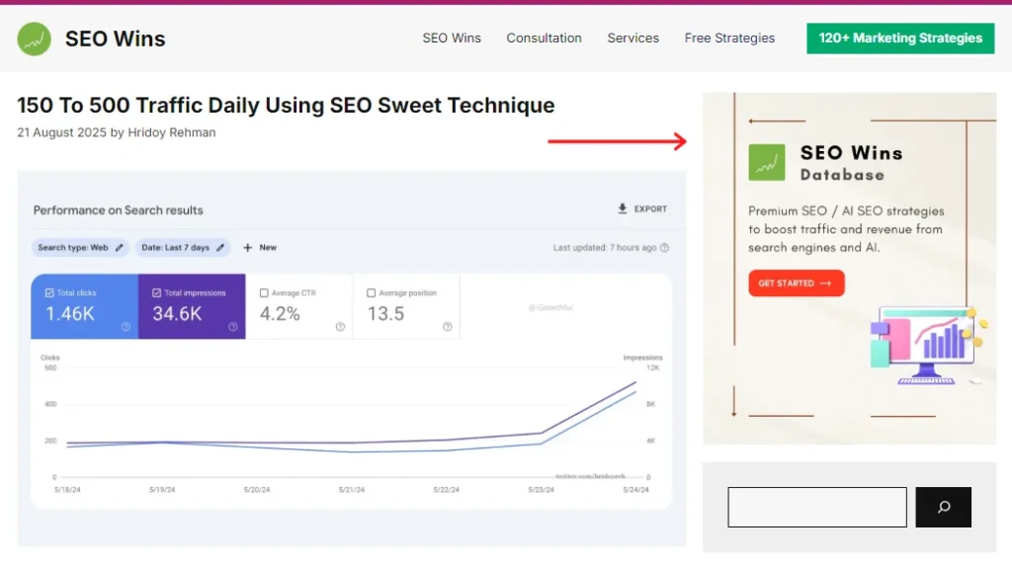1012x566 pixels.
Task: Click help icon on Total clicks card
Action: pos(126,327)
